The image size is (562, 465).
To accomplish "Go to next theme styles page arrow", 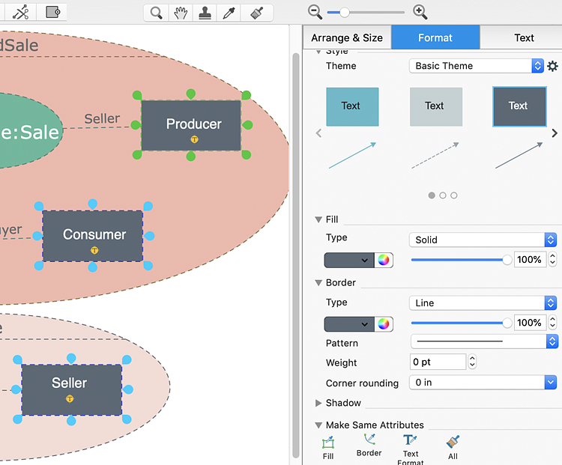I will point(554,133).
